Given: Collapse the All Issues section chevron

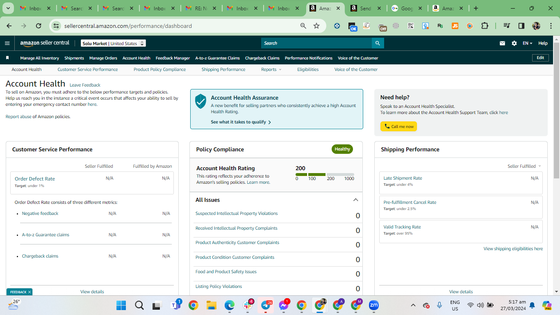Looking at the screenshot, I should click(x=355, y=200).
